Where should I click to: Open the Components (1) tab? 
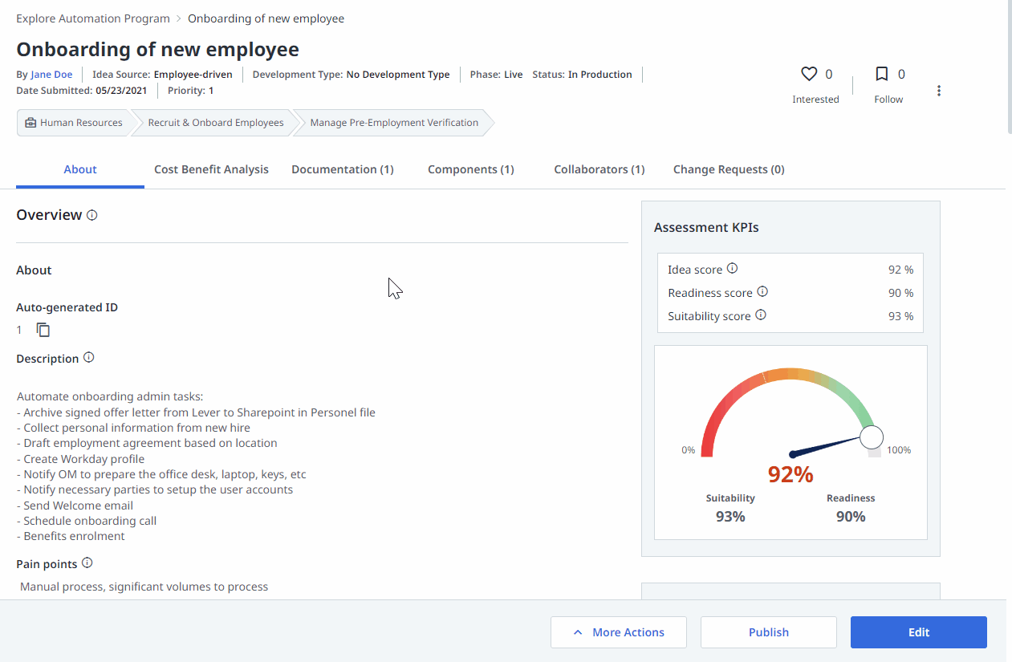click(x=470, y=169)
